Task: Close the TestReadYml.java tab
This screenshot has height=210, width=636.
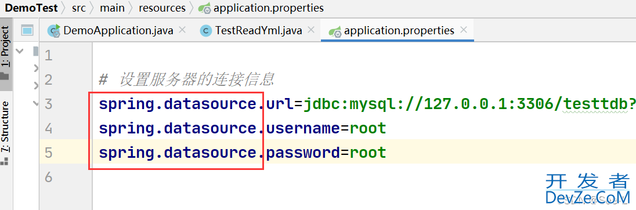Action: pos(311,30)
